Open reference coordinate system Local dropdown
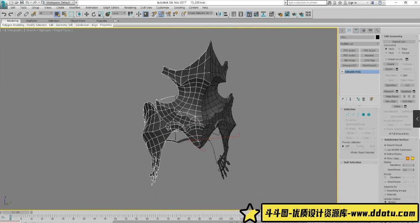The image size is (420, 223). tap(119, 13)
